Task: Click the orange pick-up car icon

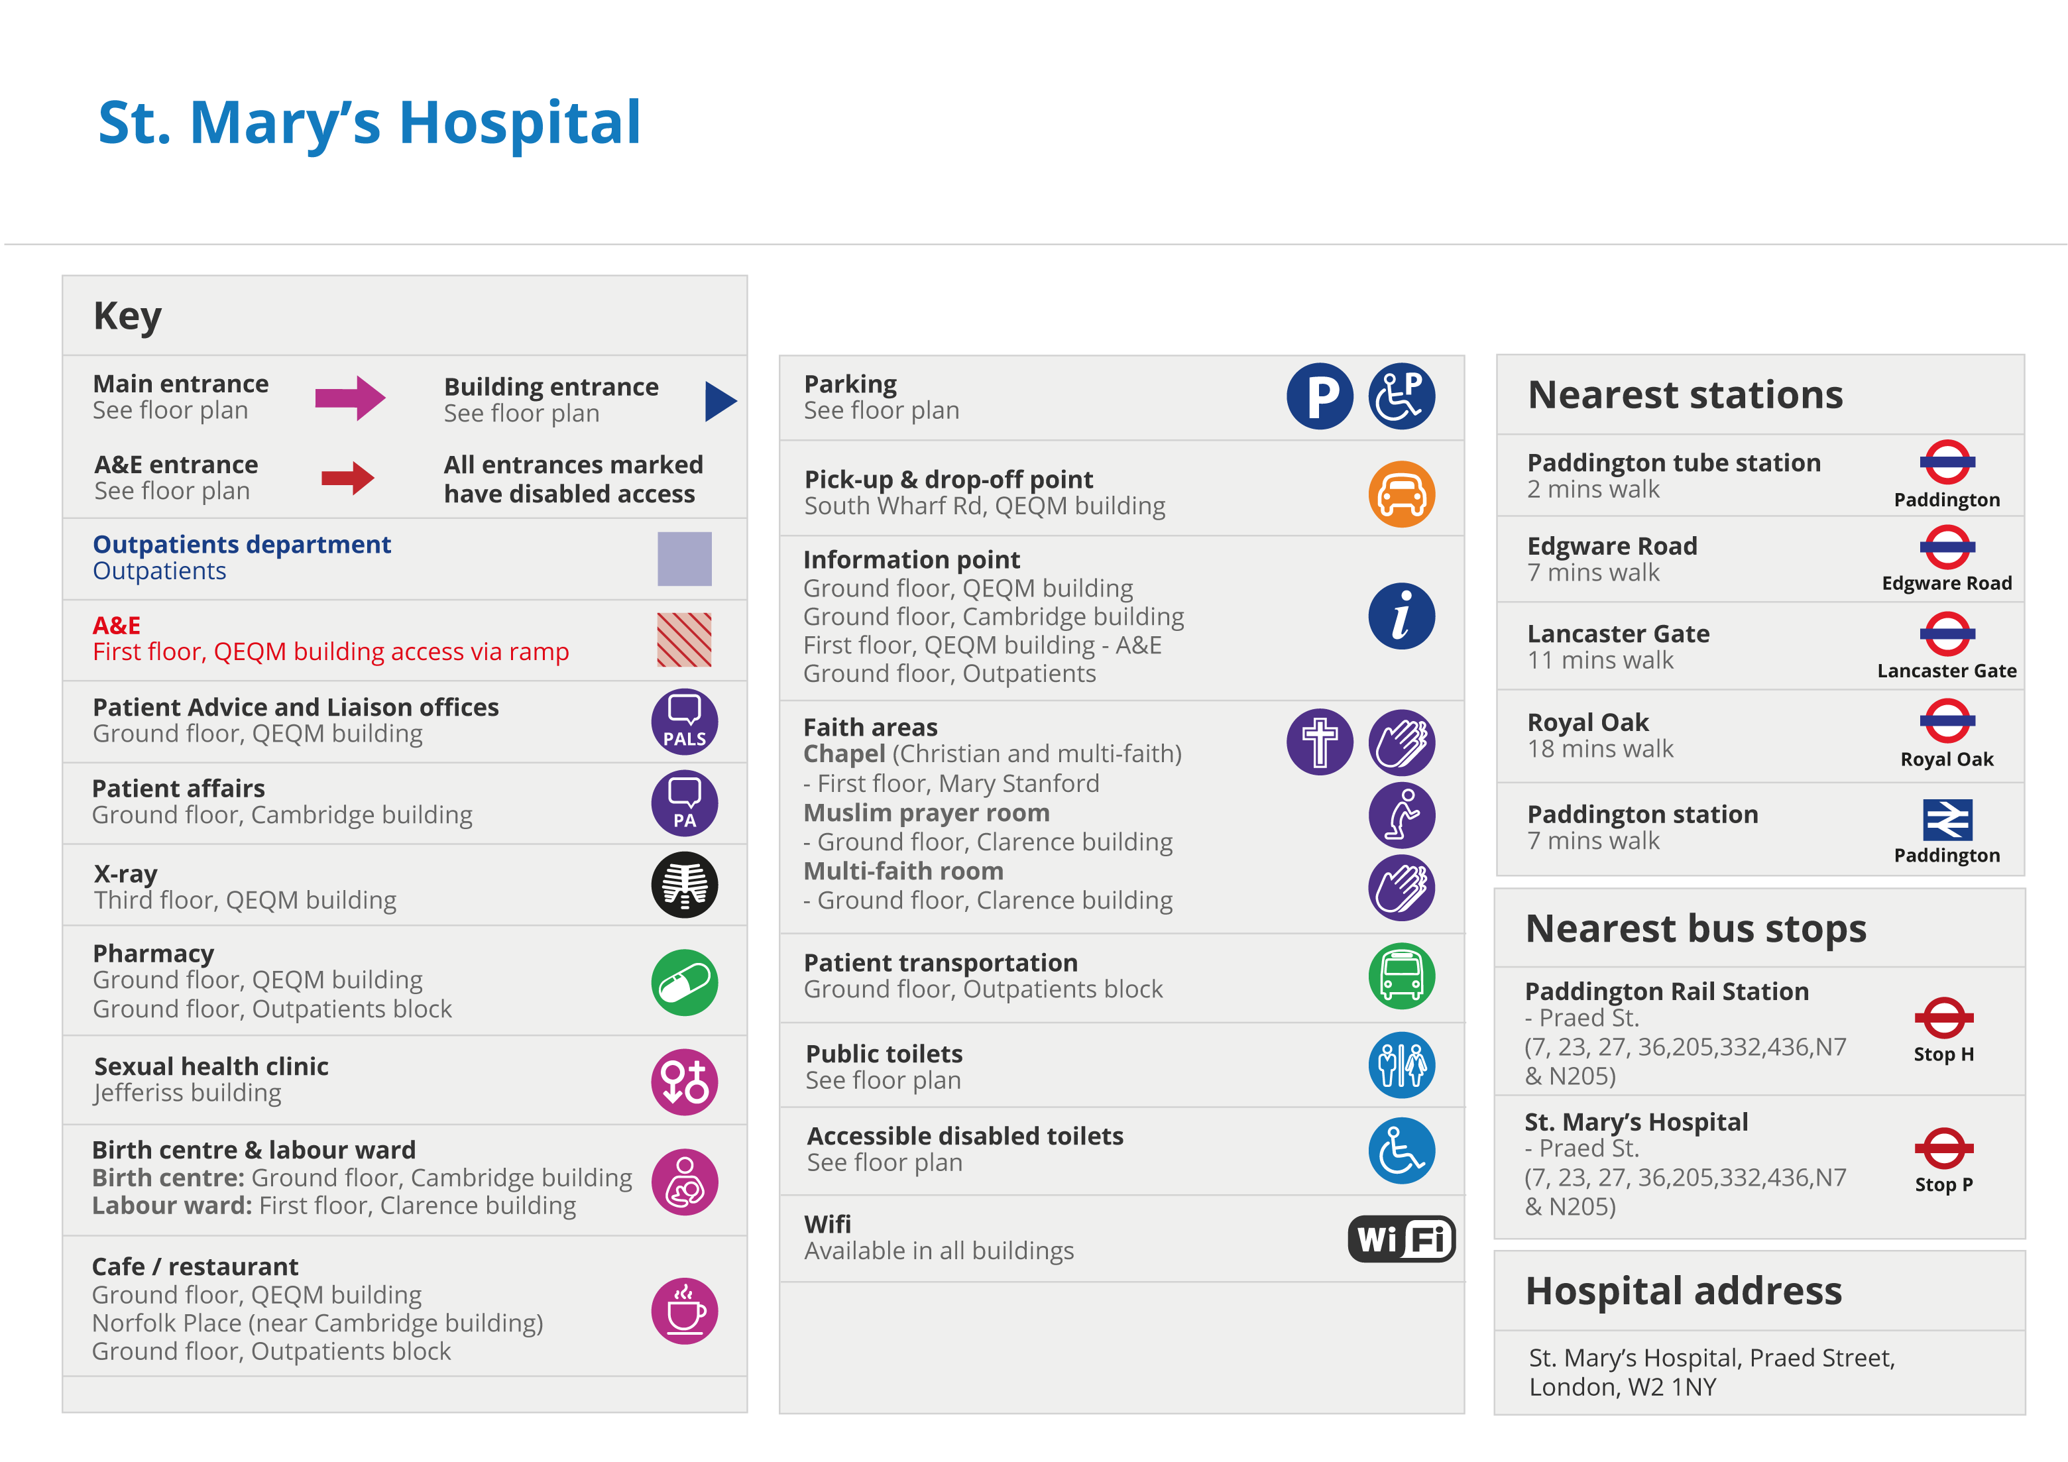Action: [x=1401, y=494]
